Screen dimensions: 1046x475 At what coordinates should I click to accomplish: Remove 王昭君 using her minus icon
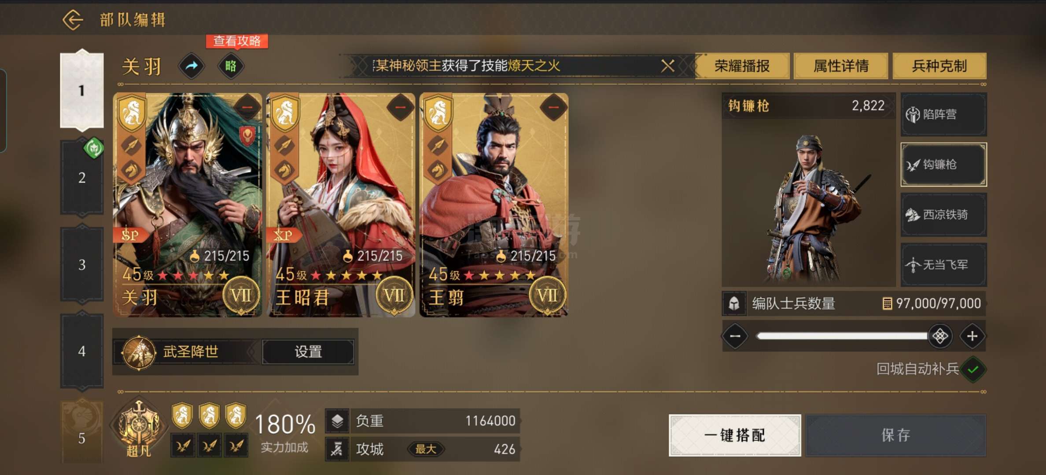pos(400,107)
